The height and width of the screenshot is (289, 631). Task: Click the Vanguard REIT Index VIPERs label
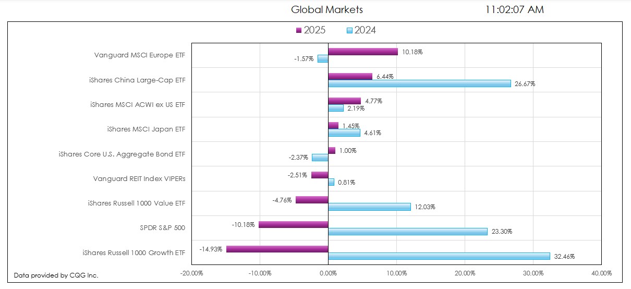coord(139,179)
